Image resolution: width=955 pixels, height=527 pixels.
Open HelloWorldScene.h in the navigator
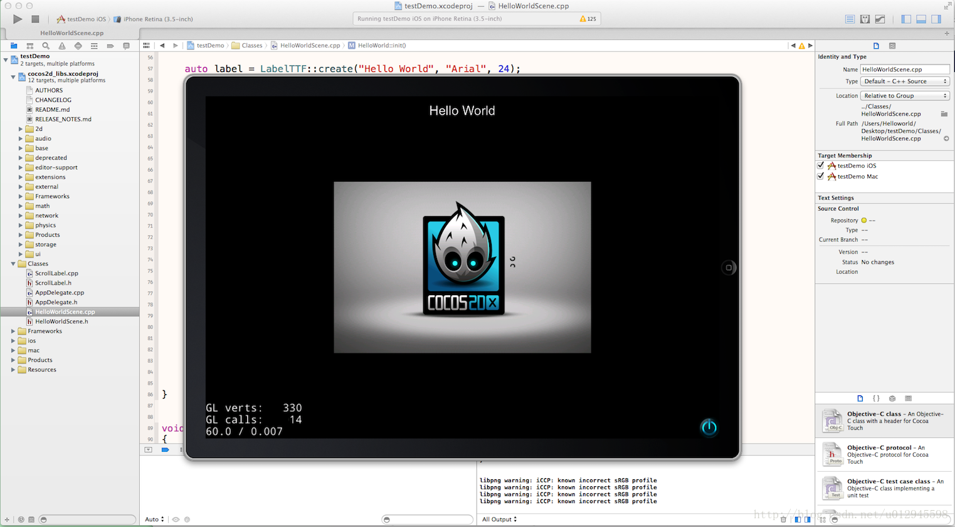[x=61, y=321]
